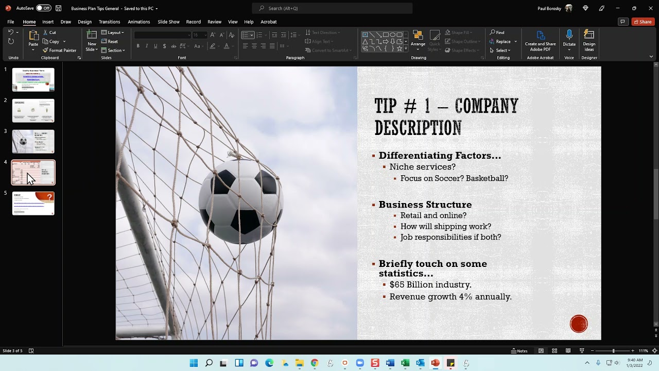Switch to Reading View
The width and height of the screenshot is (659, 371).
pyautogui.click(x=568, y=351)
